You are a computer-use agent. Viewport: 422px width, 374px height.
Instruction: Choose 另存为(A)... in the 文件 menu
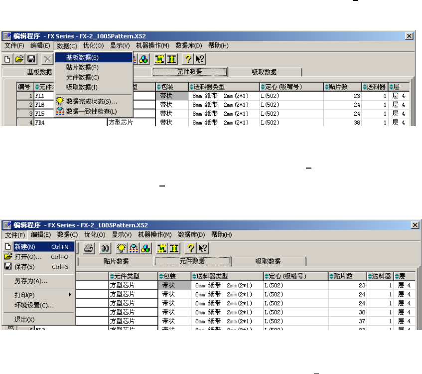pos(39,281)
